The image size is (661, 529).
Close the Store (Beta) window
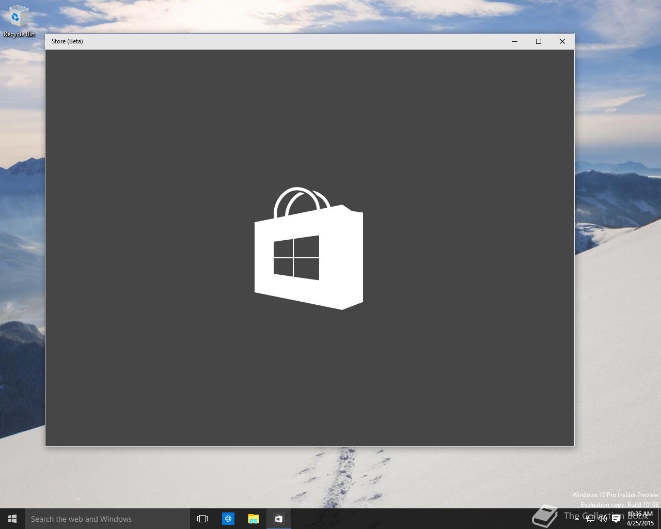tap(562, 41)
